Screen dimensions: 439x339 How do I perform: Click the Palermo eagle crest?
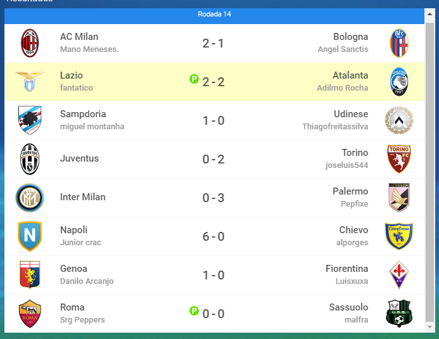[x=399, y=197]
